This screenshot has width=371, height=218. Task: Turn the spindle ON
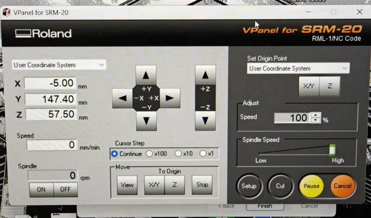click(x=41, y=189)
